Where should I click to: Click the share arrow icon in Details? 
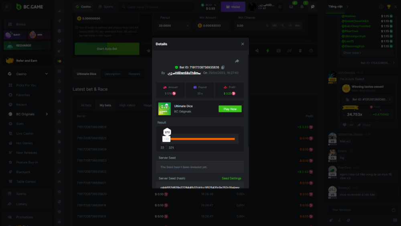coord(237,61)
